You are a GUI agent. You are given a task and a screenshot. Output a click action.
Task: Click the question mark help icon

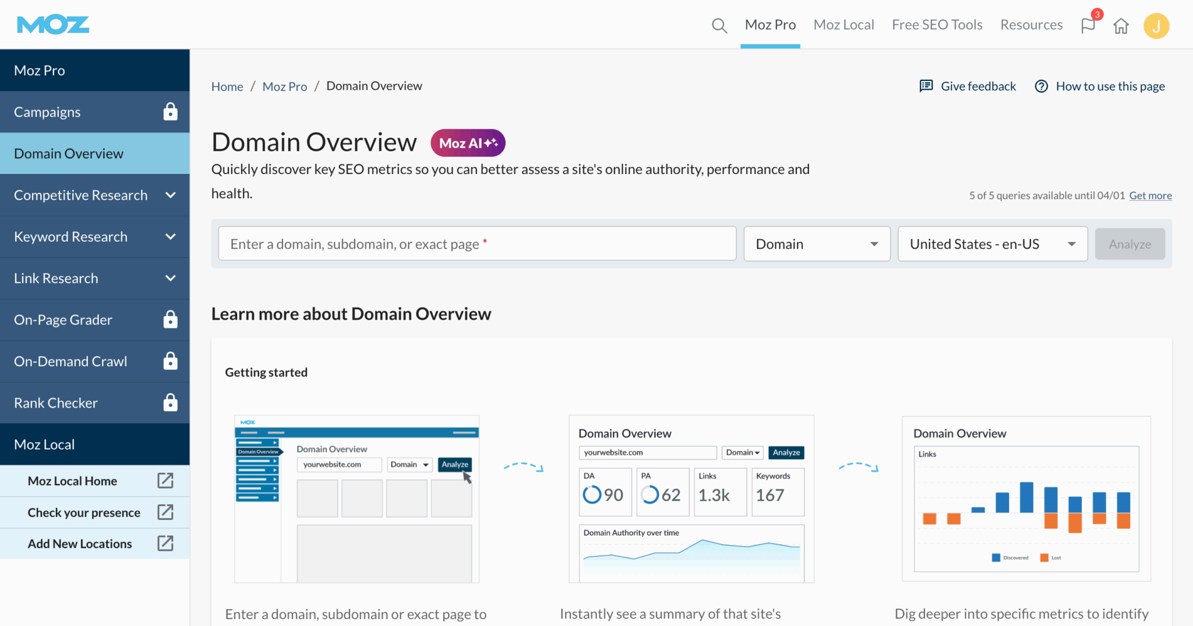pos(1042,86)
